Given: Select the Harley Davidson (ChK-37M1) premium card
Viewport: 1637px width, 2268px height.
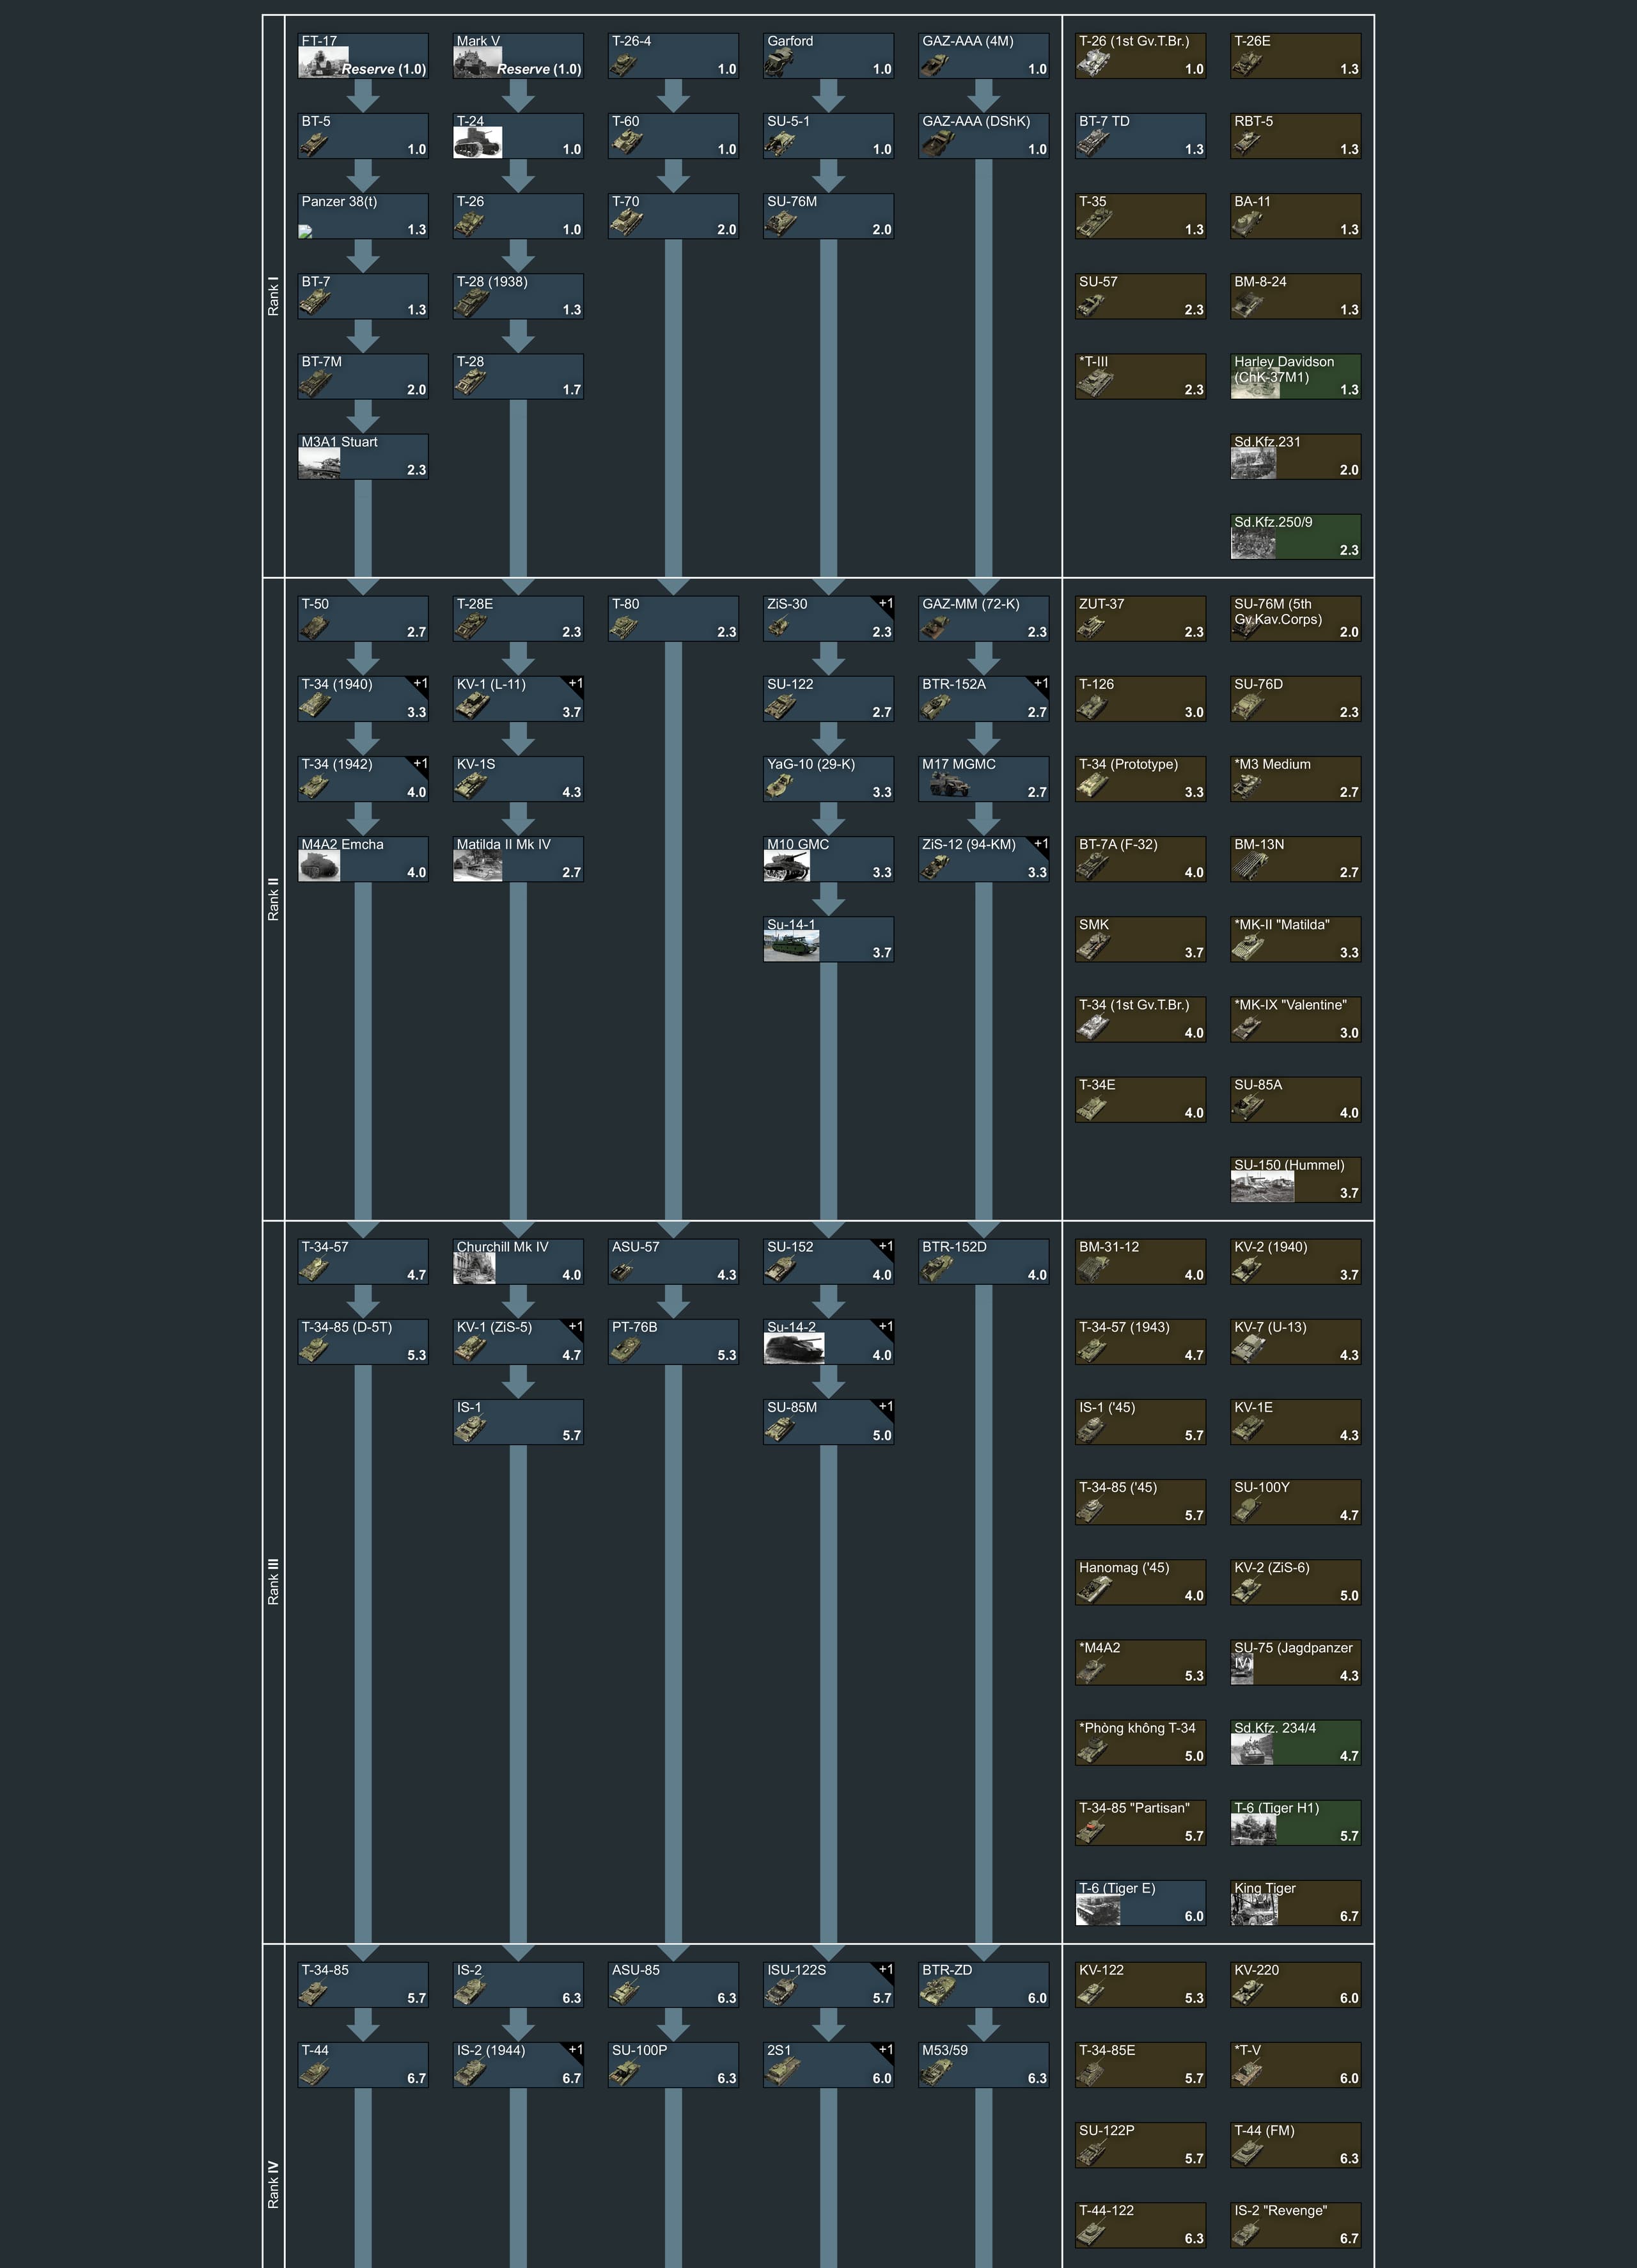Looking at the screenshot, I should (1295, 376).
